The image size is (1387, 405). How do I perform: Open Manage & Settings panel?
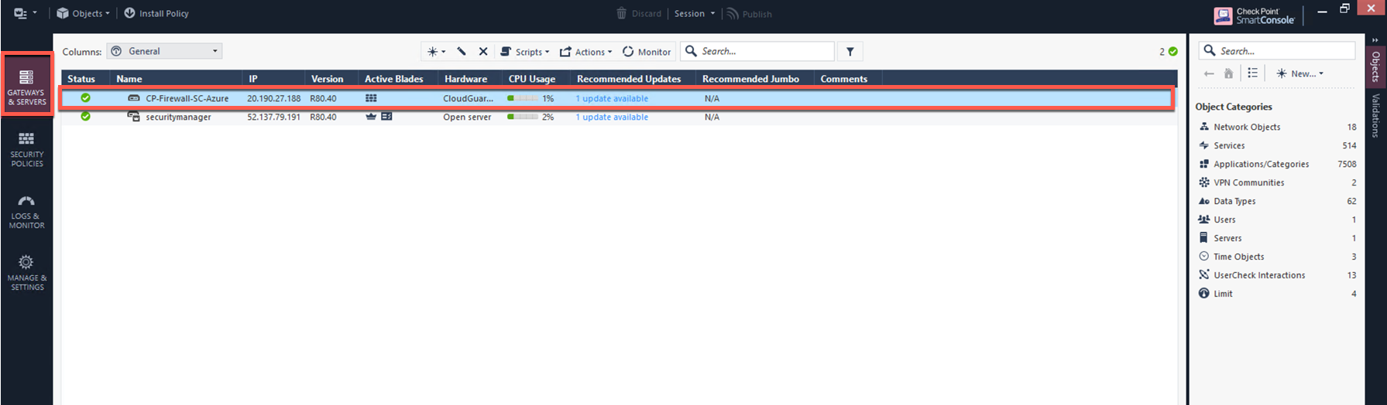(26, 272)
